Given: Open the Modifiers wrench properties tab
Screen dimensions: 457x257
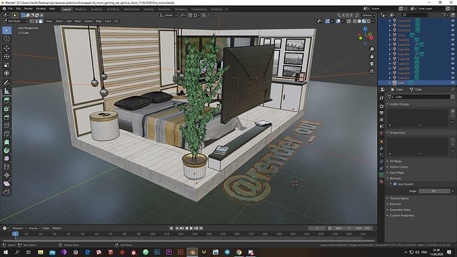Looking at the screenshot, I should click(x=381, y=148).
